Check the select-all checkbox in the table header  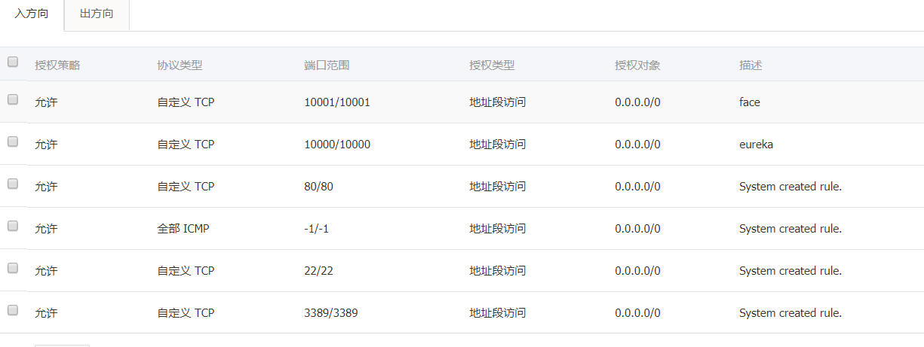tap(13, 62)
